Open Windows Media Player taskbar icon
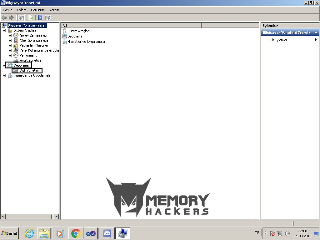This screenshot has width=320, height=240. [x=60, y=233]
